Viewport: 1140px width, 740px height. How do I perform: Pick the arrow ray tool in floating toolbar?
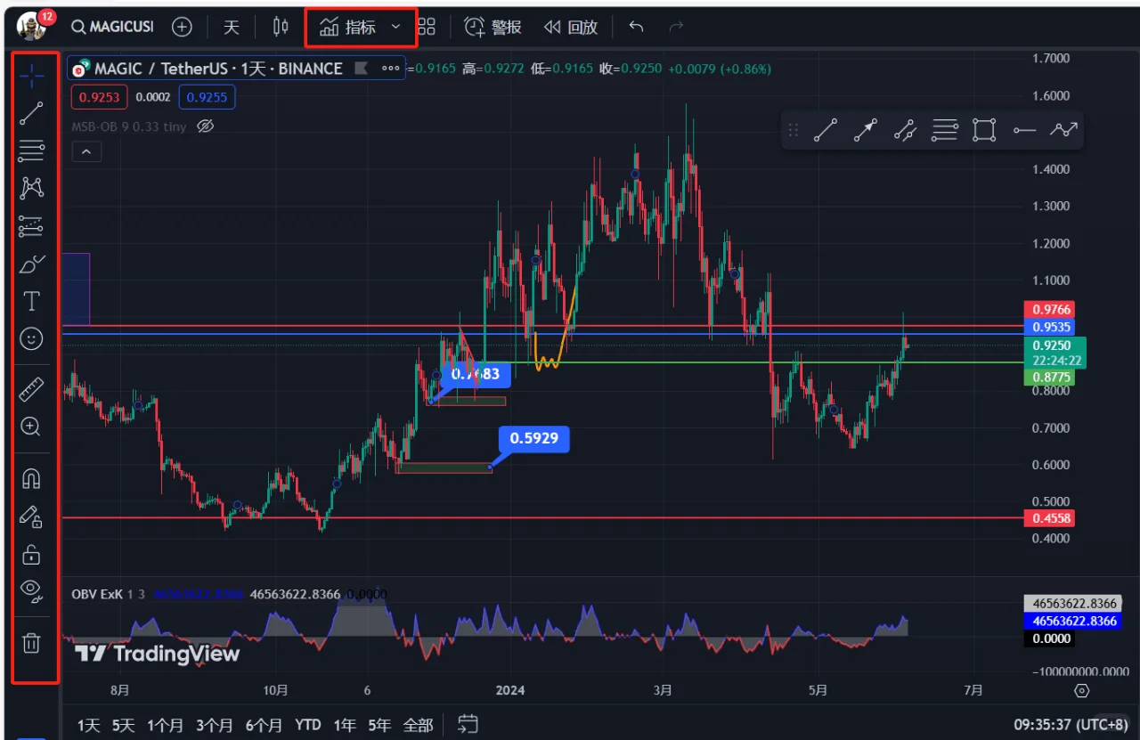tap(865, 131)
